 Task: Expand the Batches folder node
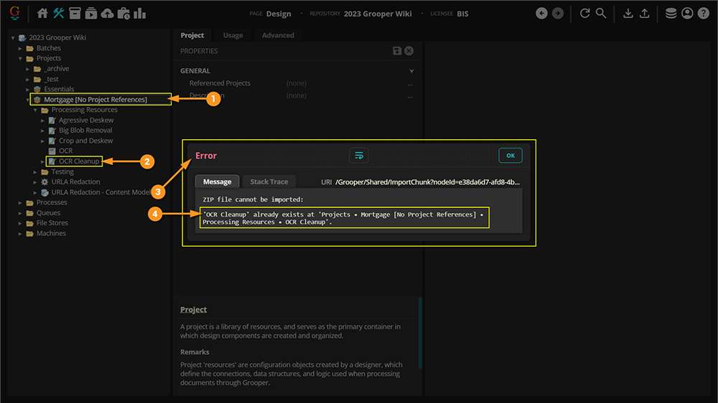click(x=20, y=48)
